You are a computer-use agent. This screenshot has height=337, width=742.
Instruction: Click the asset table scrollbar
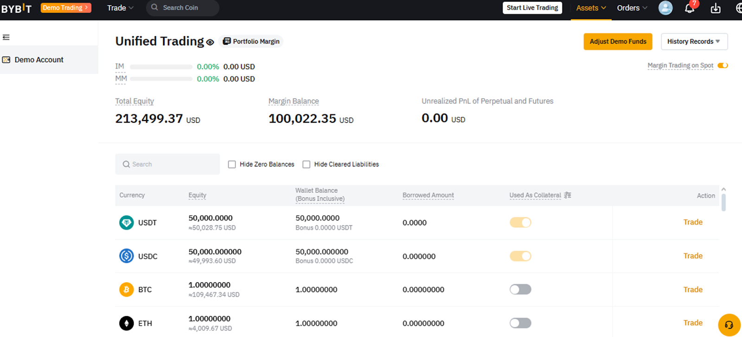pyautogui.click(x=723, y=202)
